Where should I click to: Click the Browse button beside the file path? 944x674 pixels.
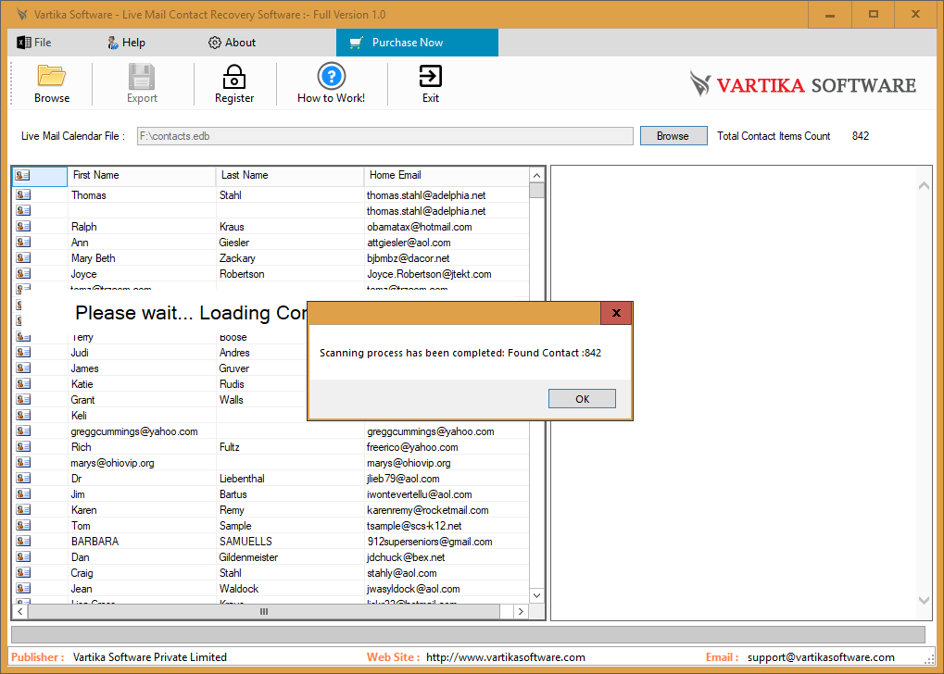pyautogui.click(x=673, y=136)
